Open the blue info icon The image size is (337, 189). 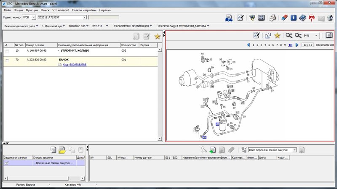[293, 18]
